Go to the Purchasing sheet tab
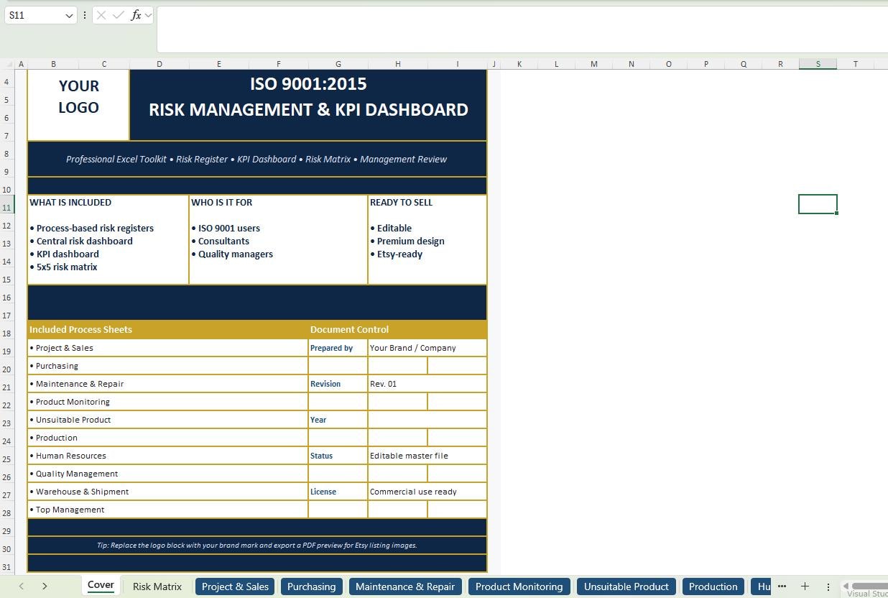Image resolution: width=888 pixels, height=598 pixels. [x=311, y=586]
